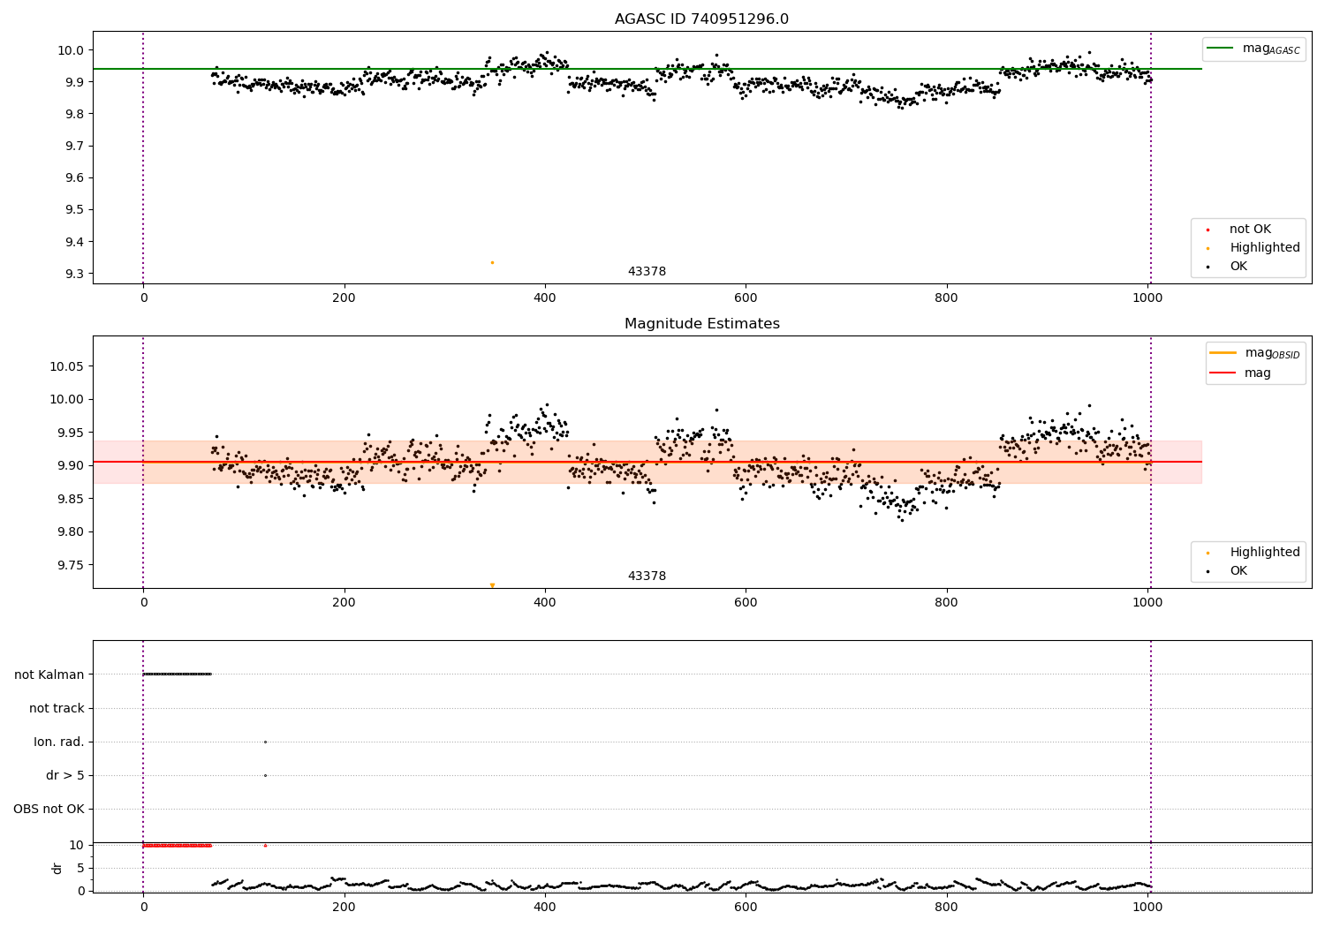Select the Magnitude Estimates subplot title
The width and height of the screenshot is (1325, 927).
click(x=701, y=324)
